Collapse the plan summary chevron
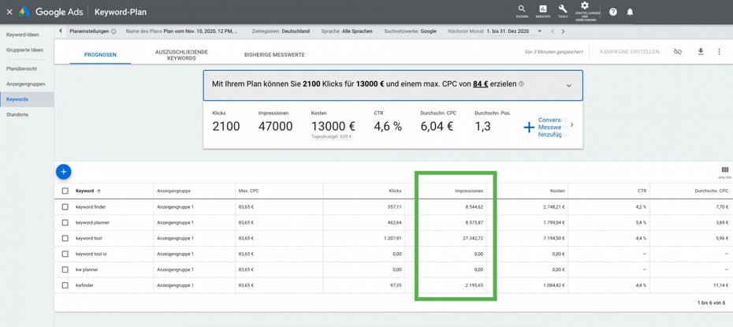This screenshot has width=733, height=327. [569, 85]
